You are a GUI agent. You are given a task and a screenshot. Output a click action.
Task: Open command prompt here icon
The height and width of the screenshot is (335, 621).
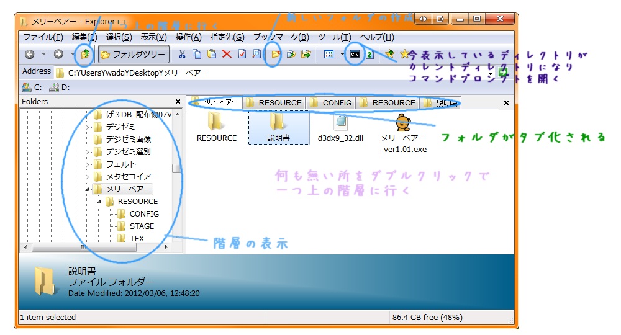tap(355, 54)
